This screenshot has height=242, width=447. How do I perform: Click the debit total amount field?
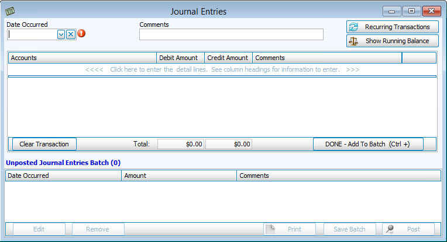pos(181,144)
